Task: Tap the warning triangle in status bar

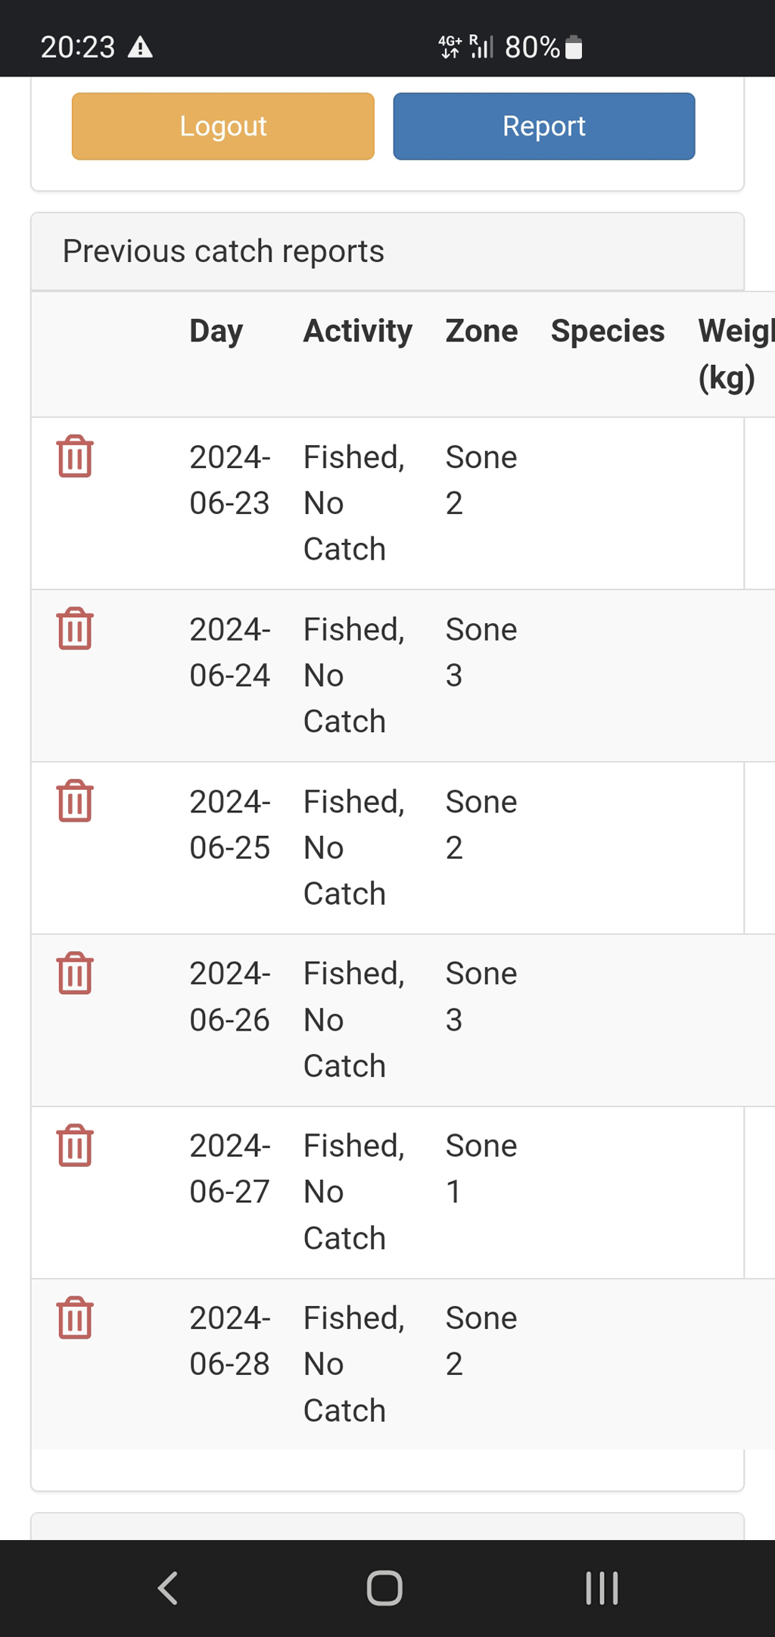Action: (x=140, y=48)
